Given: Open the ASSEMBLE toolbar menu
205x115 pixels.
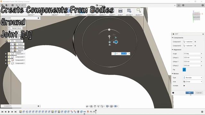Looking at the screenshot, I should (x=79, y=15).
